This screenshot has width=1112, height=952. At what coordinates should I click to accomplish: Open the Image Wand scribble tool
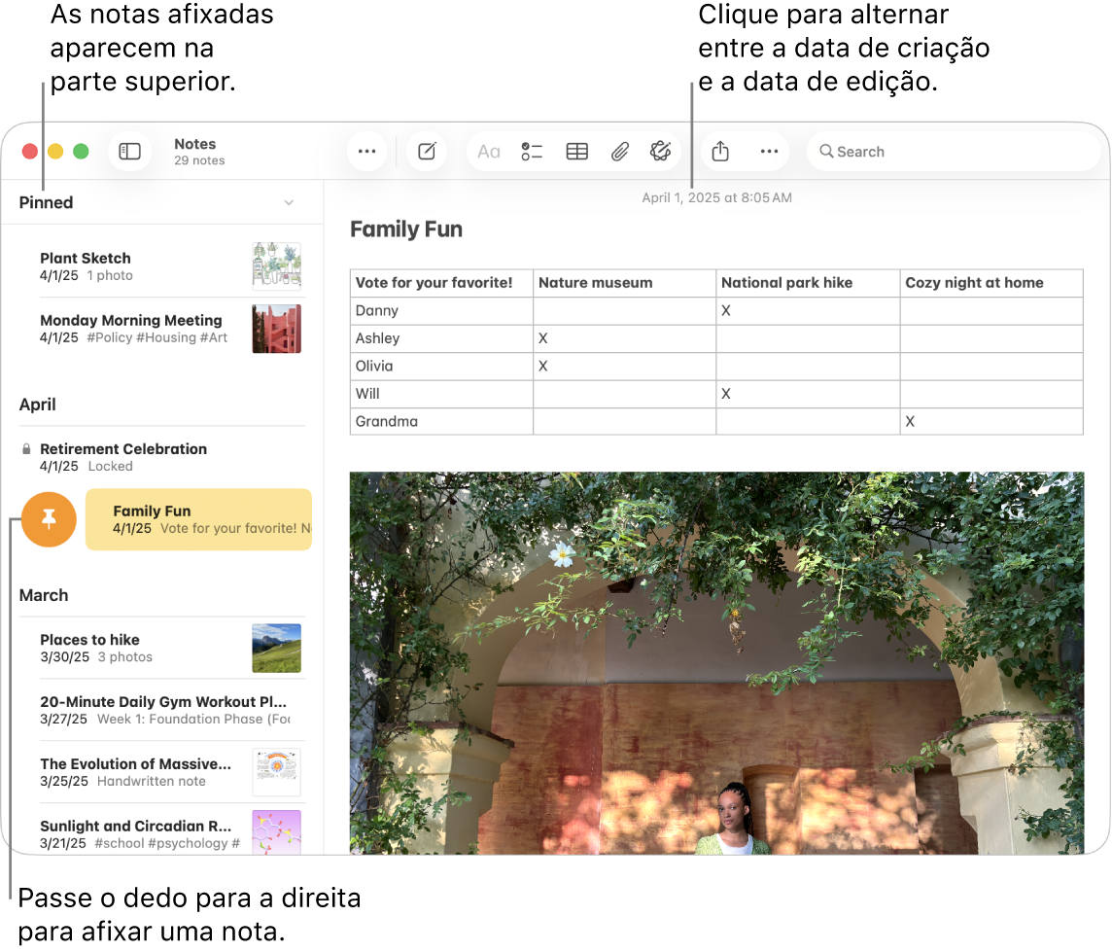click(x=662, y=151)
